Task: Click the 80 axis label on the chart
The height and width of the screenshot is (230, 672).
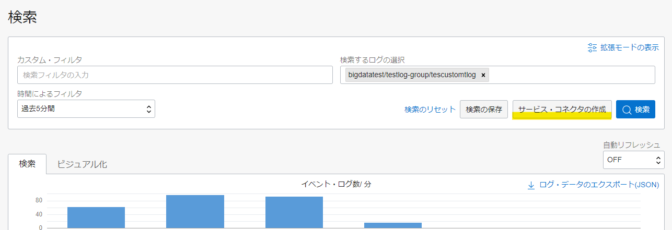Action: click(x=39, y=200)
